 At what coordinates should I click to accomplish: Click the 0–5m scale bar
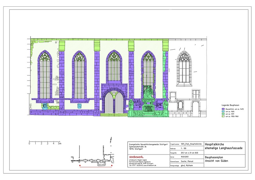tap(44, 141)
